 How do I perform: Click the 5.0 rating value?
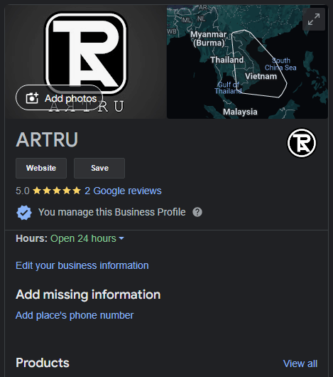point(23,191)
